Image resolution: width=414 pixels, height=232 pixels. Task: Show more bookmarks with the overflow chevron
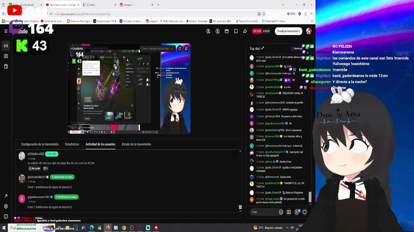coord(312,21)
